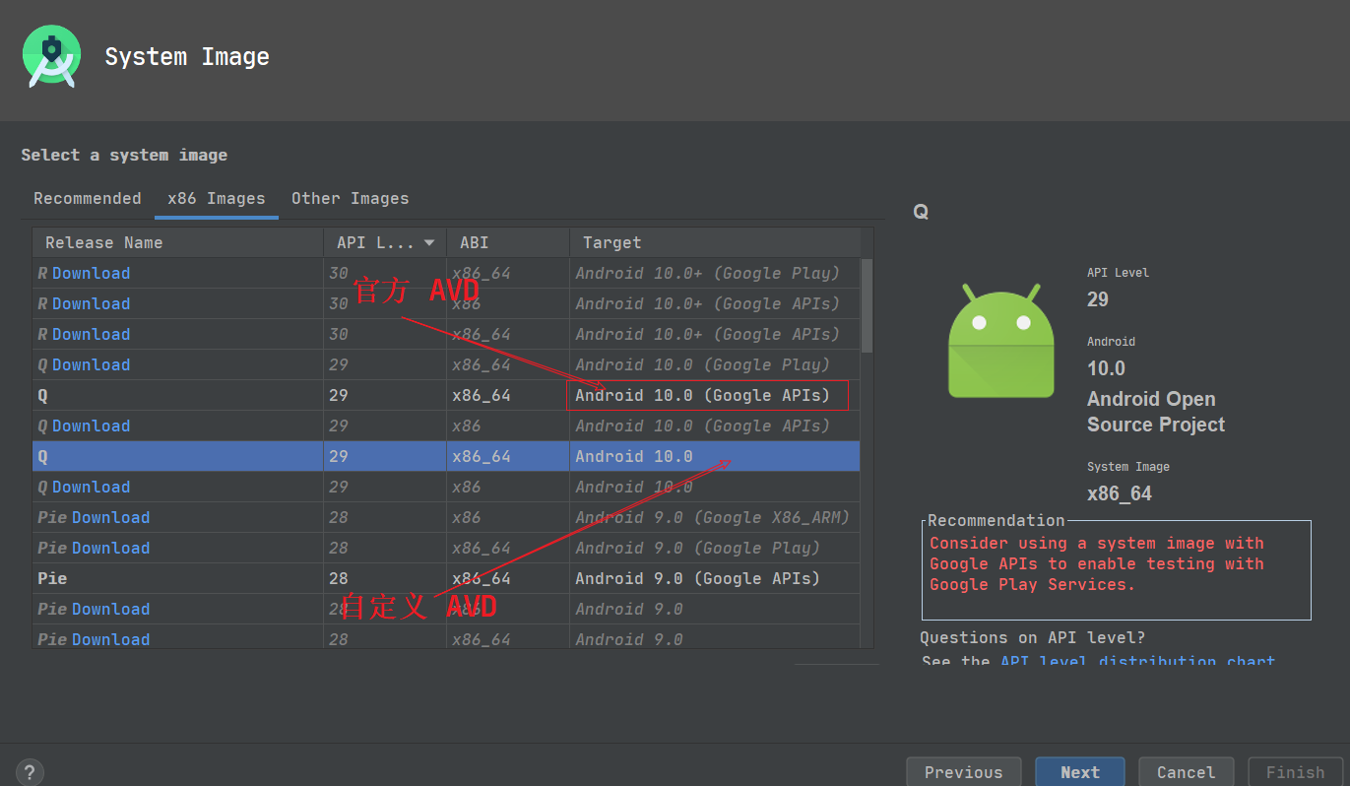This screenshot has width=1350, height=786.
Task: Click the system image table vertical scrollbar
Action: pyautogui.click(x=867, y=305)
